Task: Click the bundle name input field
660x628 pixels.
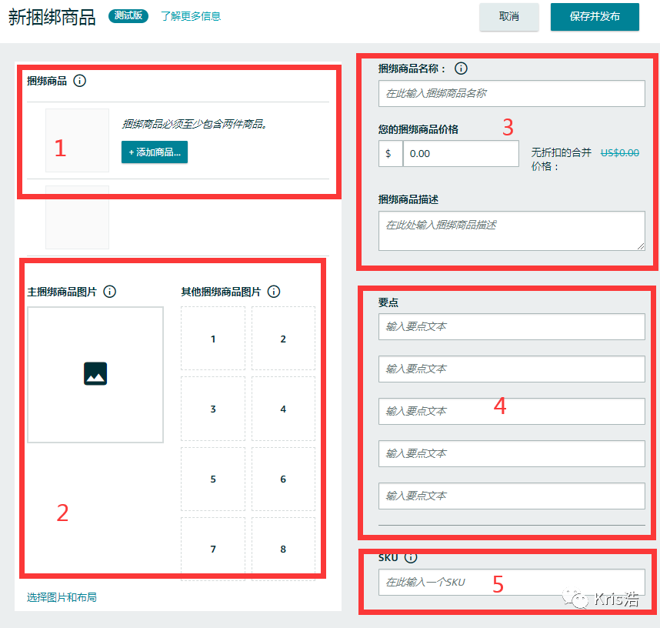Action: coord(512,93)
